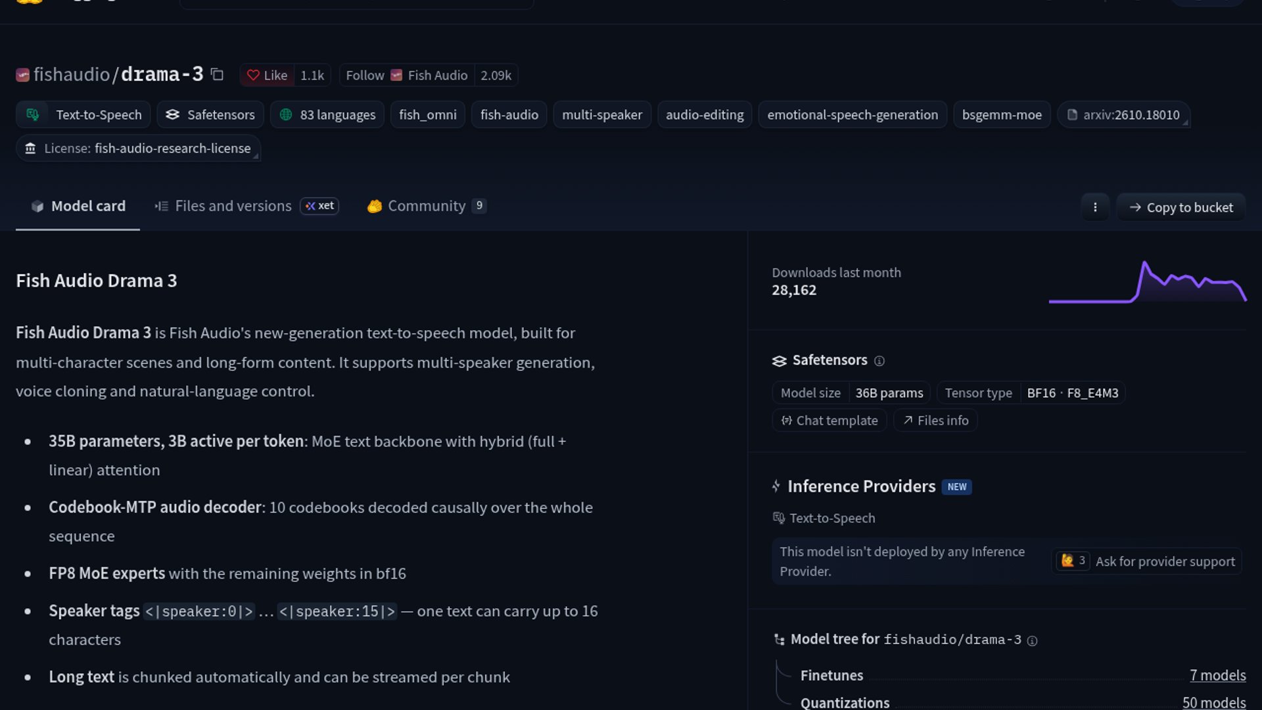Open the 2.09k followers count
Viewport: 1262px width, 710px height.
point(496,76)
